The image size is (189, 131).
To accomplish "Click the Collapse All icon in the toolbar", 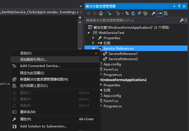I will pos(139,13).
